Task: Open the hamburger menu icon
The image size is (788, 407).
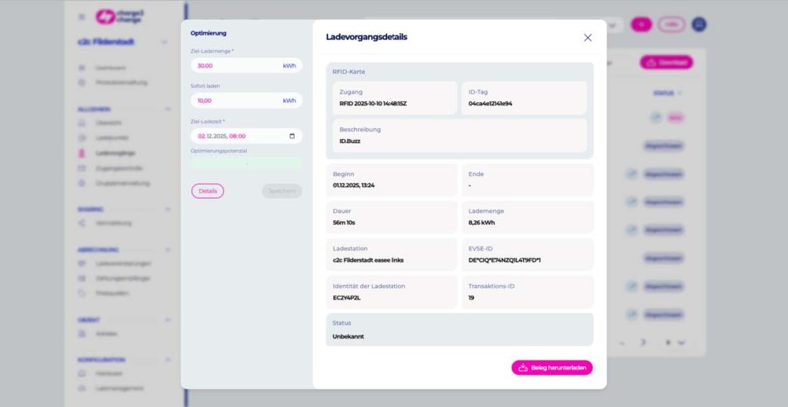Action: (82, 17)
